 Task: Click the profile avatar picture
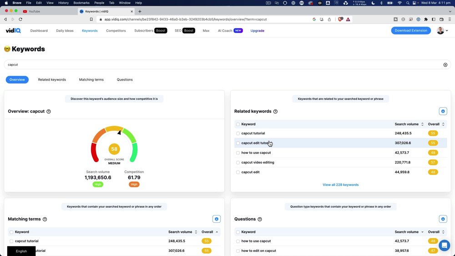click(x=440, y=31)
